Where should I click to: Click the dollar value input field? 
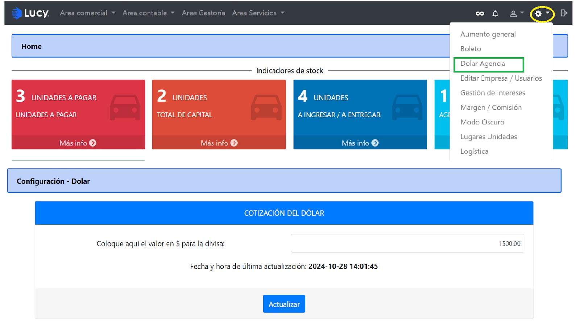click(x=407, y=243)
